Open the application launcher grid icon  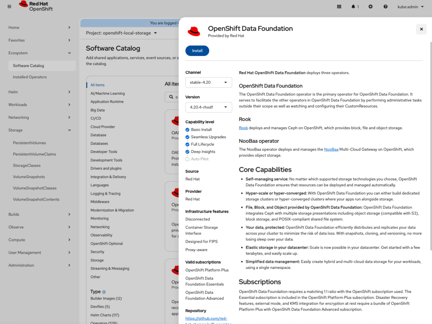(339, 6)
